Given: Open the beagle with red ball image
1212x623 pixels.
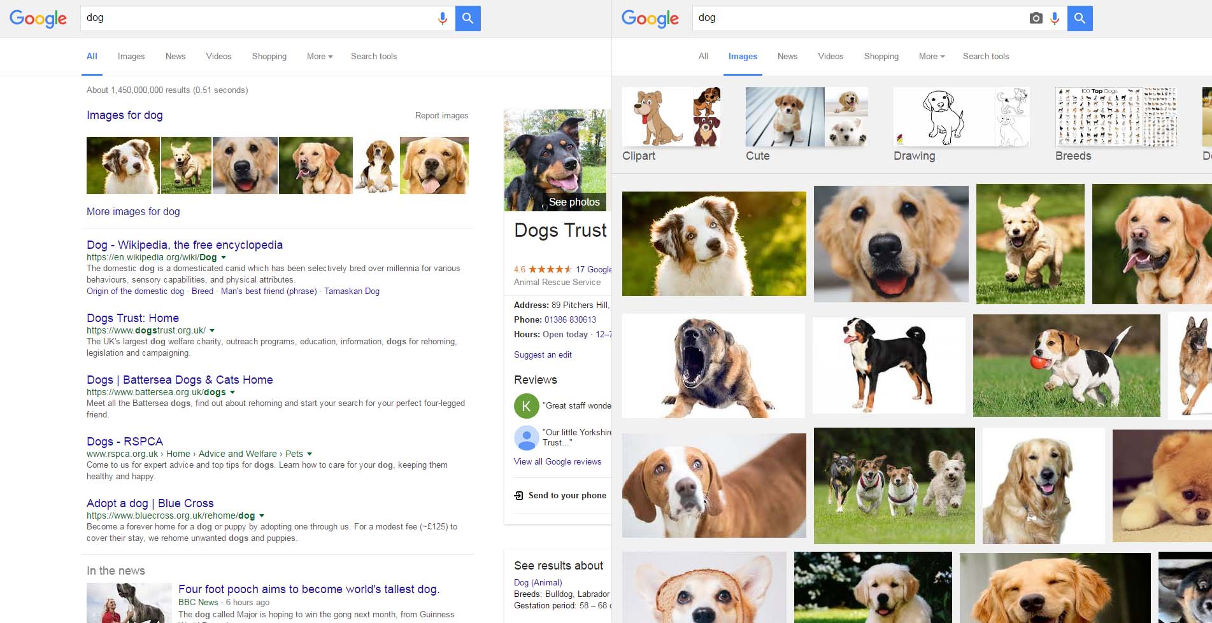Looking at the screenshot, I should click(1066, 365).
